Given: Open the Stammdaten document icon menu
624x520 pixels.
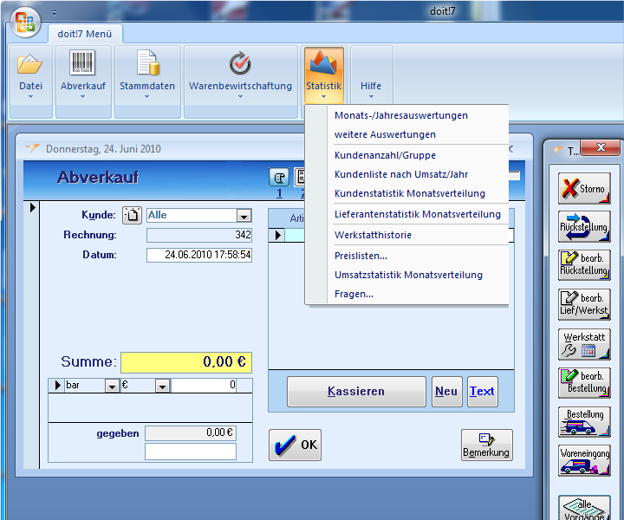Looking at the screenshot, I should click(x=147, y=75).
